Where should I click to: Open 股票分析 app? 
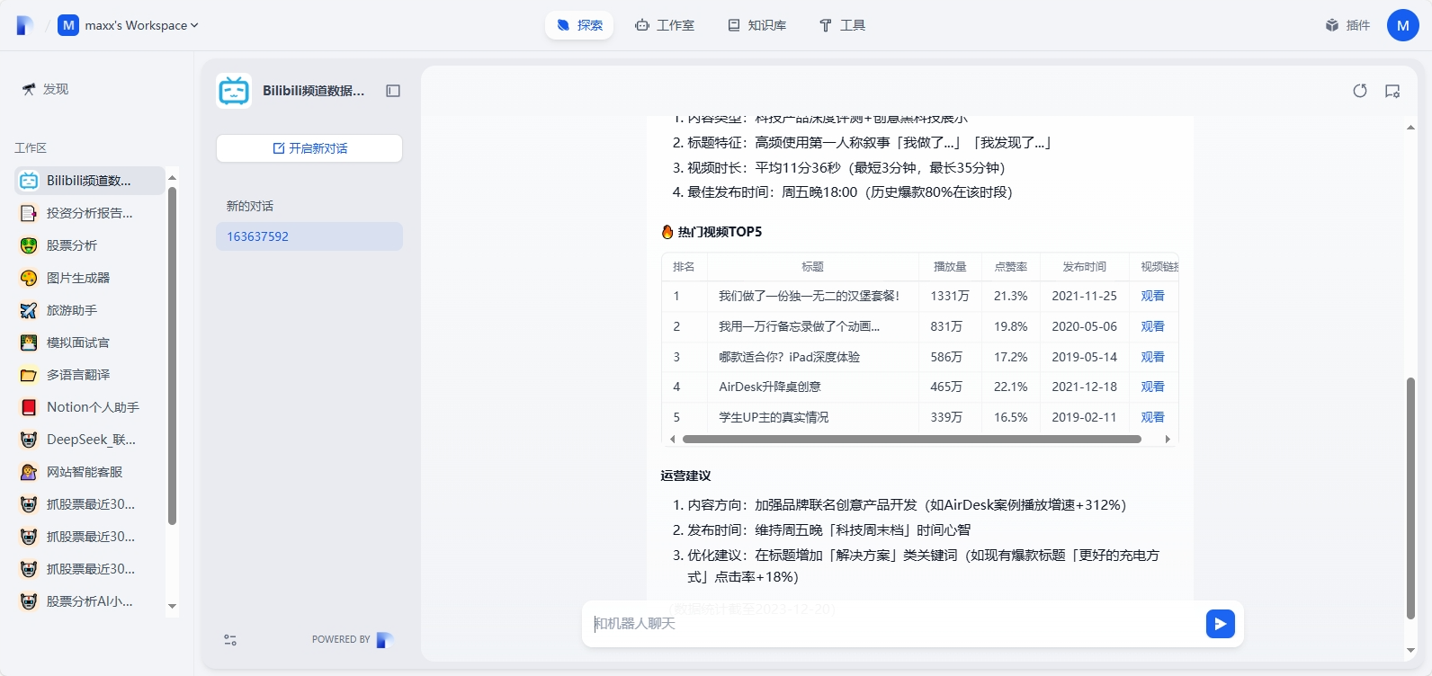(x=90, y=245)
